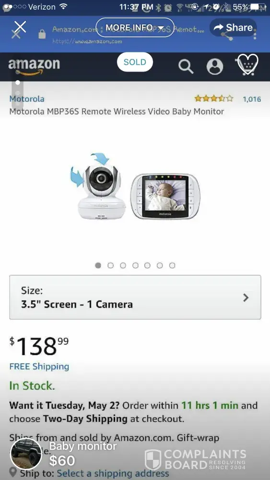Tap the Share button

[233, 27]
